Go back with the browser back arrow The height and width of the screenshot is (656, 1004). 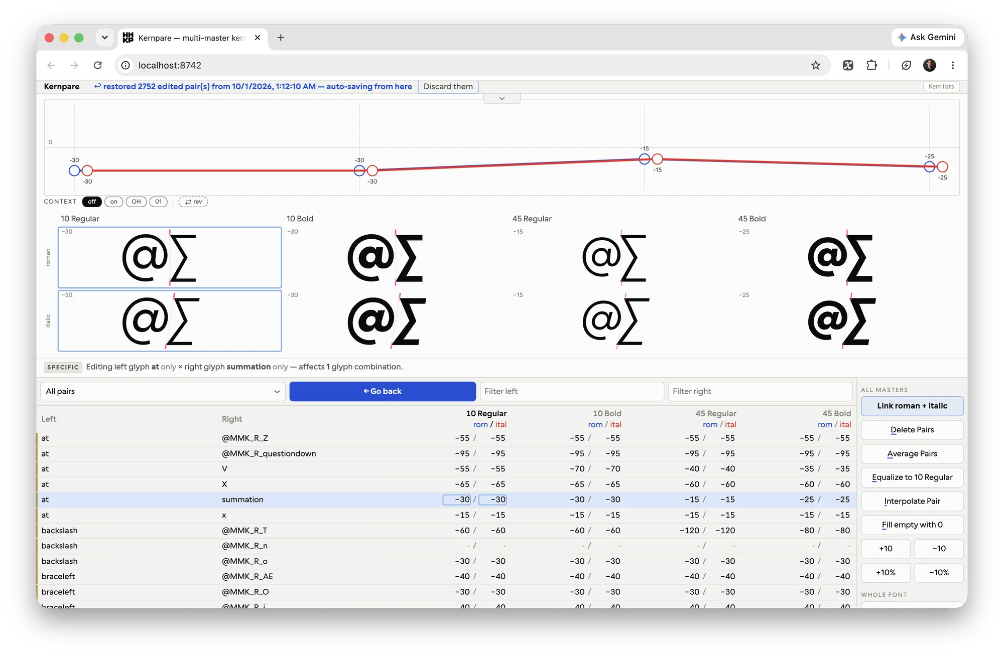tap(51, 65)
